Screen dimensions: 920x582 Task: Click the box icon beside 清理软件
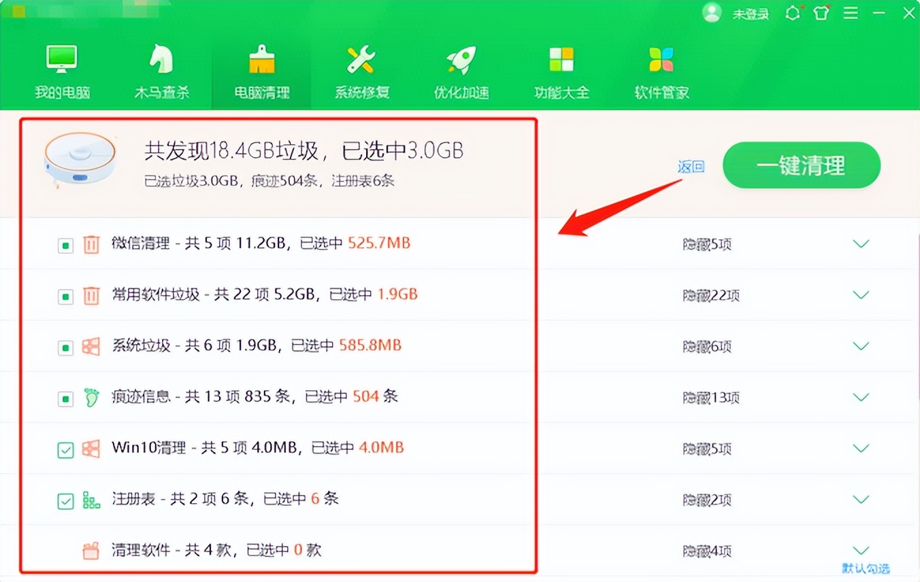(91, 551)
